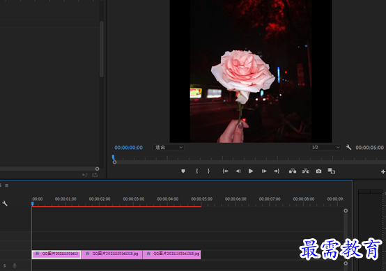Open the Timeline panel menu
The height and width of the screenshot is (271, 386).
tap(7, 185)
